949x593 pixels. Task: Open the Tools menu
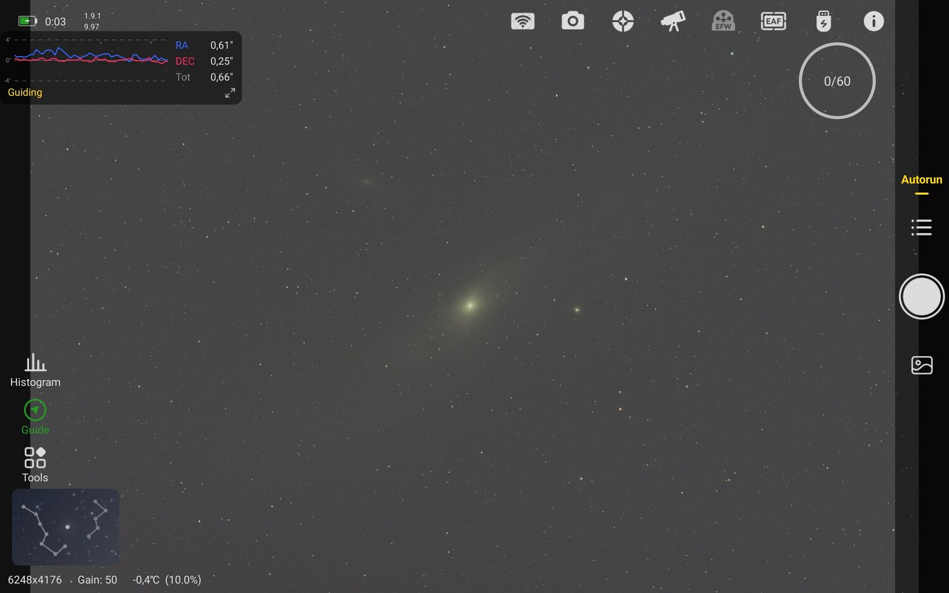[x=35, y=465]
